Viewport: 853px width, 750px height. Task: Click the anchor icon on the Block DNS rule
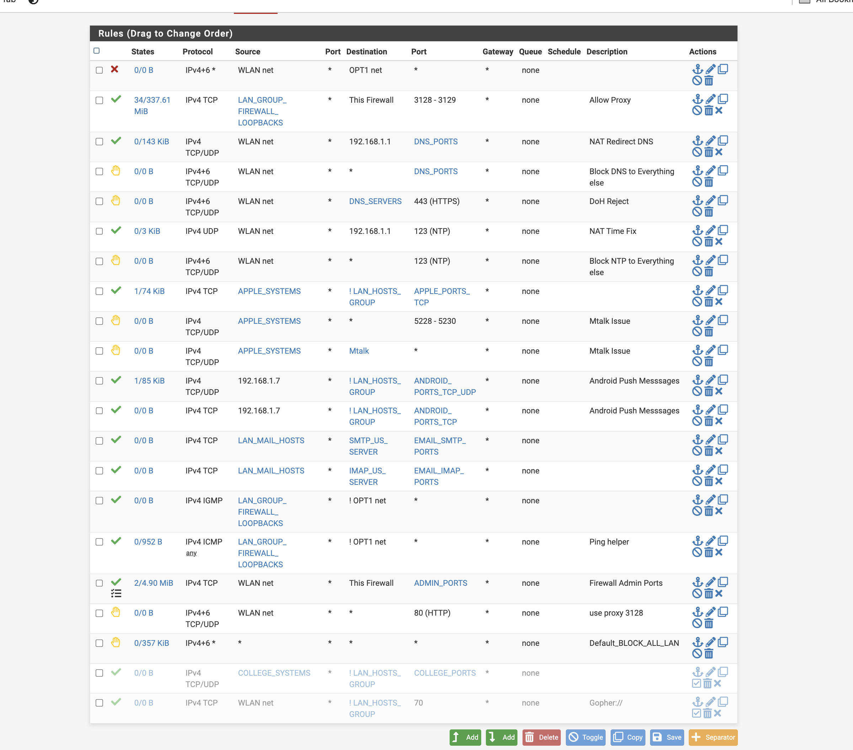(x=698, y=170)
